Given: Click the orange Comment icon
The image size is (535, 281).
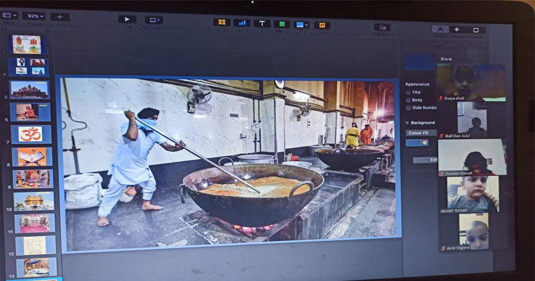Looking at the screenshot, I should coord(322,25).
